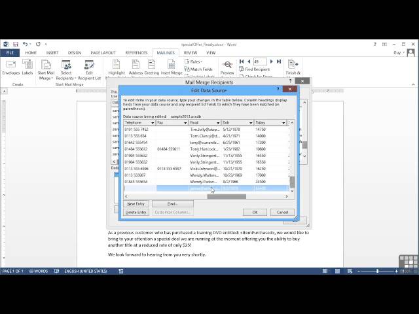Click Print Layout view icon in status bar
The image size is (419, 314).
(338, 271)
